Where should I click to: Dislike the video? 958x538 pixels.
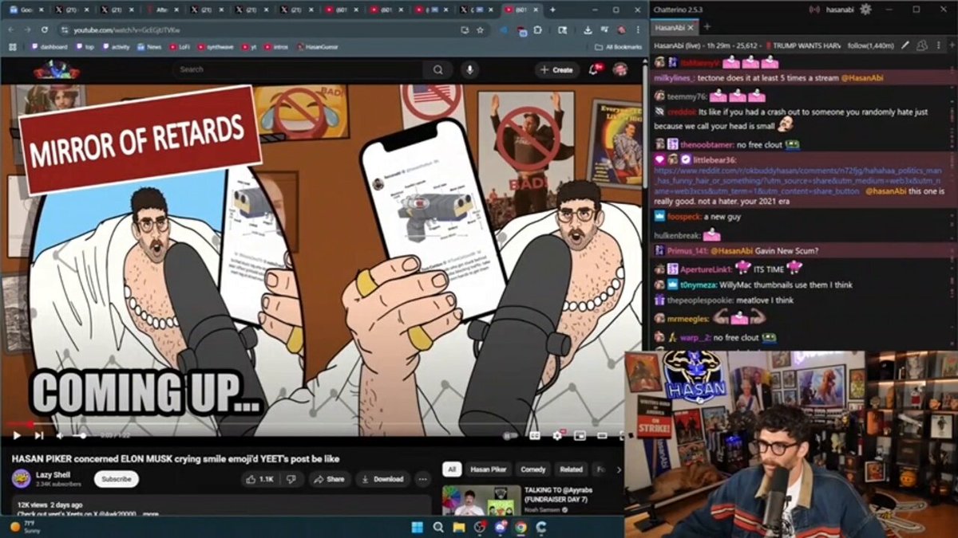[x=291, y=479]
